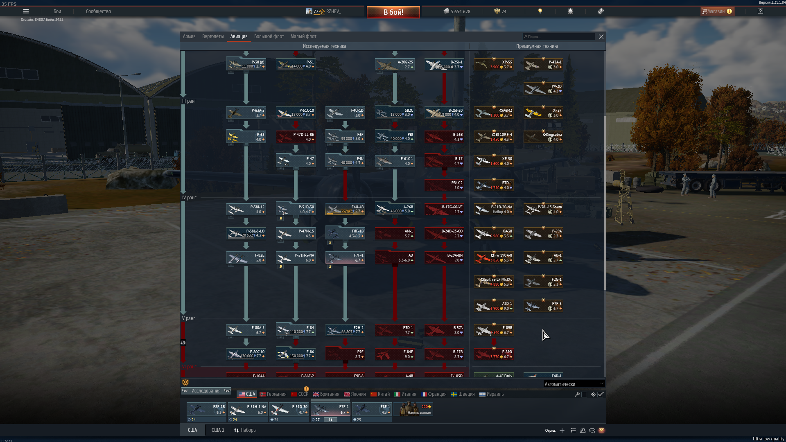Click the Silver Lions balance 5 654 628
This screenshot has height=442, width=786.
pos(457,11)
